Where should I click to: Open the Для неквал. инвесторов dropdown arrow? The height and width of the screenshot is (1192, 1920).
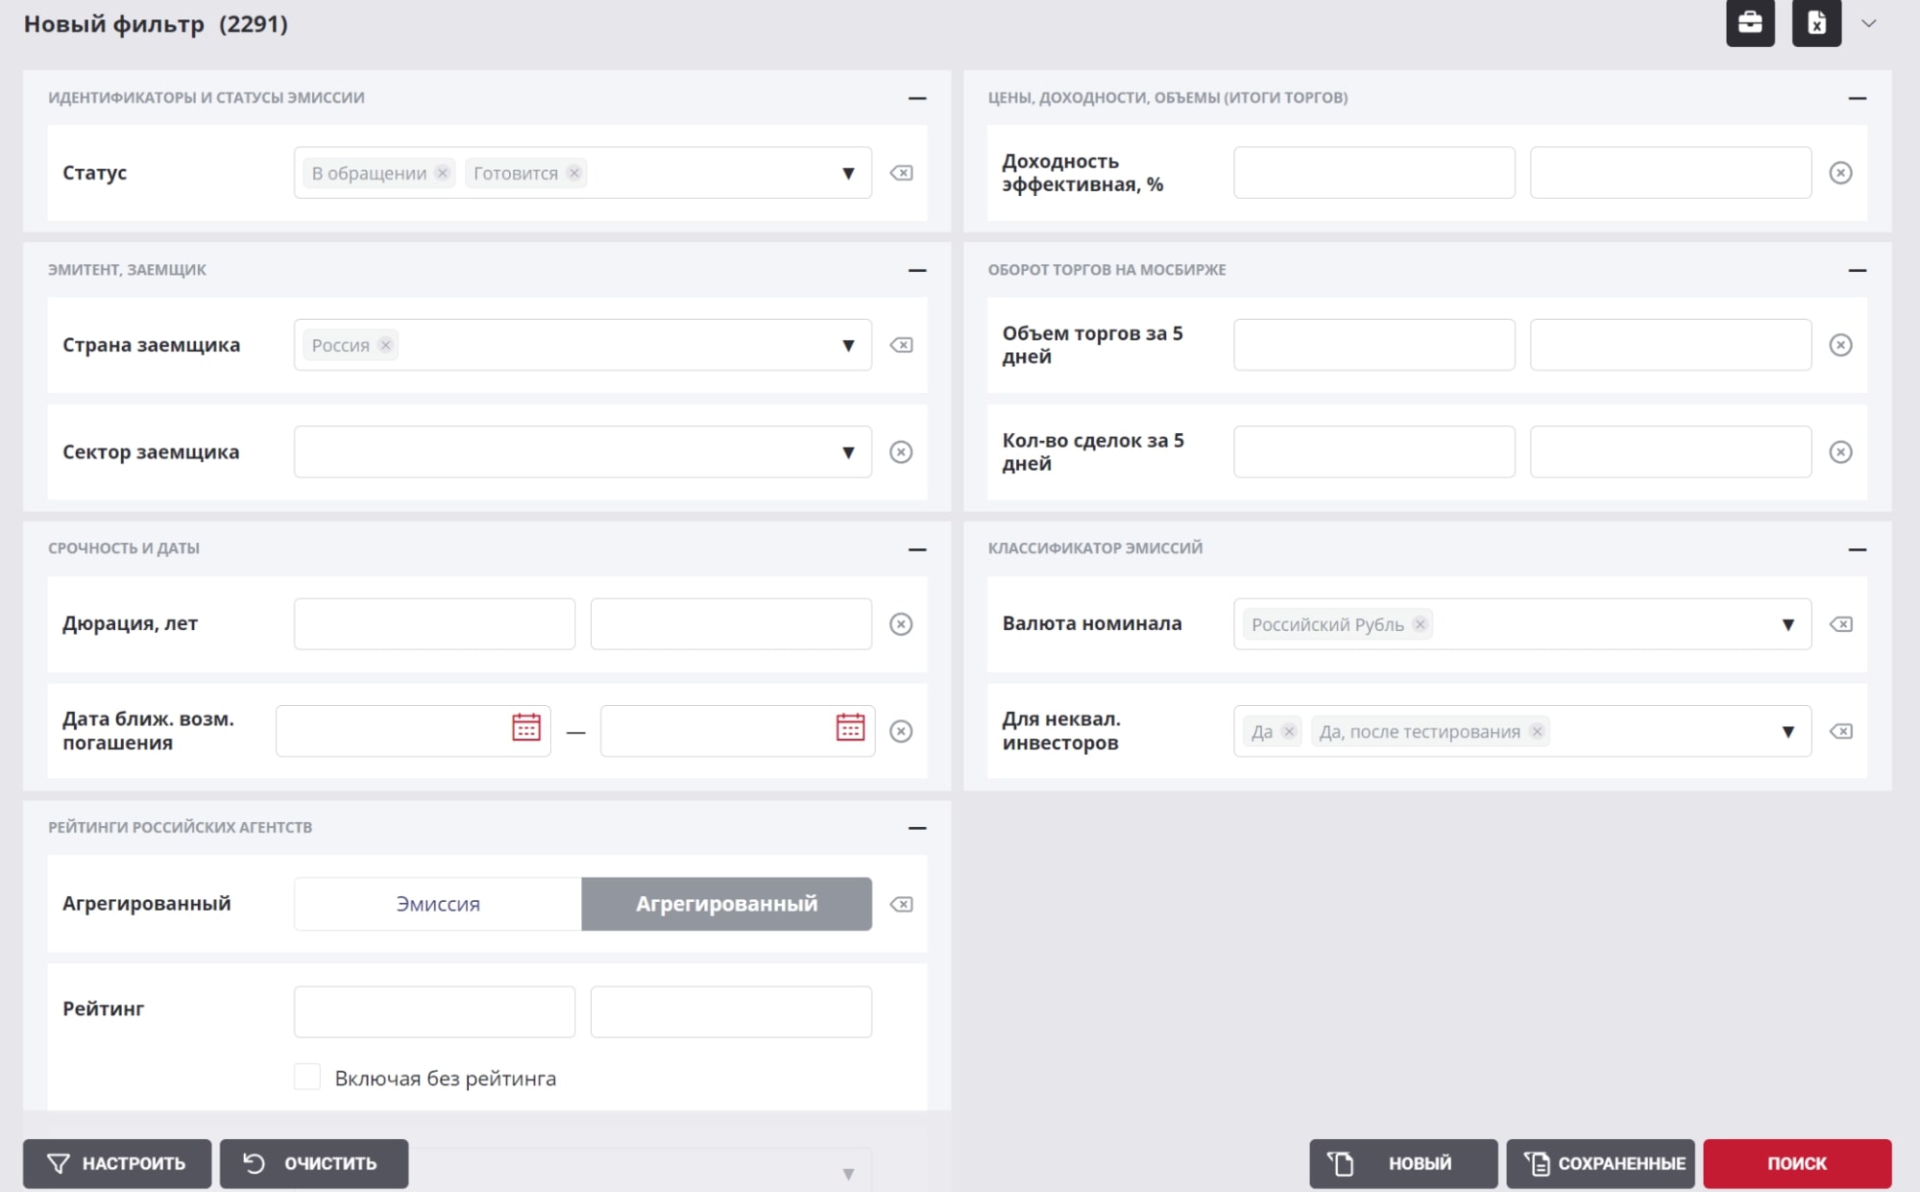(1787, 731)
